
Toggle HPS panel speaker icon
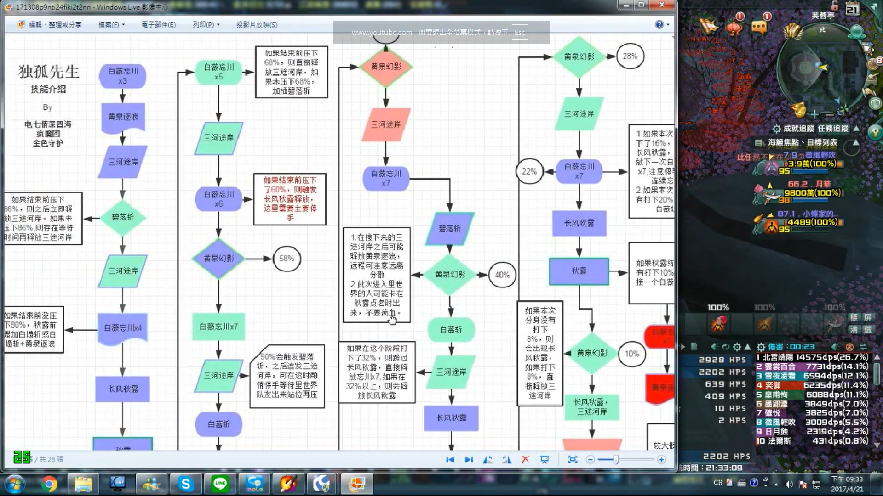click(714, 347)
